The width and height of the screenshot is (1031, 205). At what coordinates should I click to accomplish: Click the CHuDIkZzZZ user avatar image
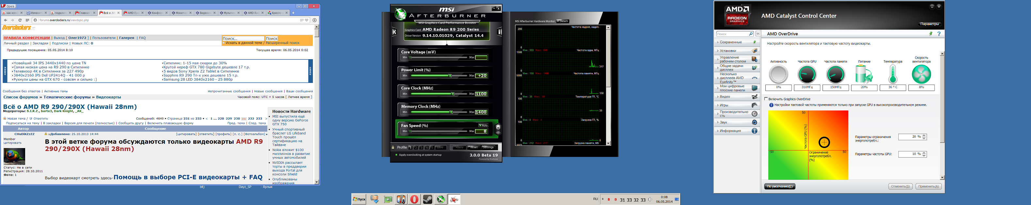14,156
